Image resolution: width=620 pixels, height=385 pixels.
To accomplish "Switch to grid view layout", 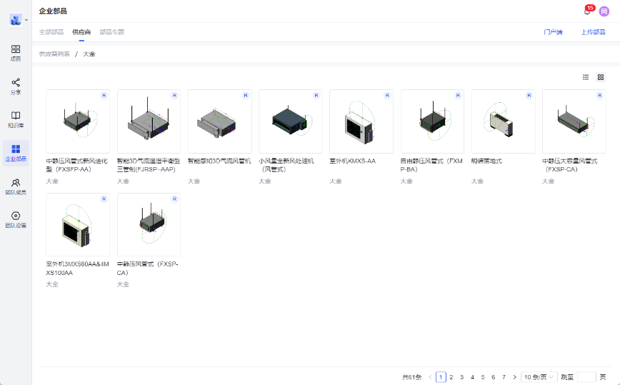I will 601,77.
